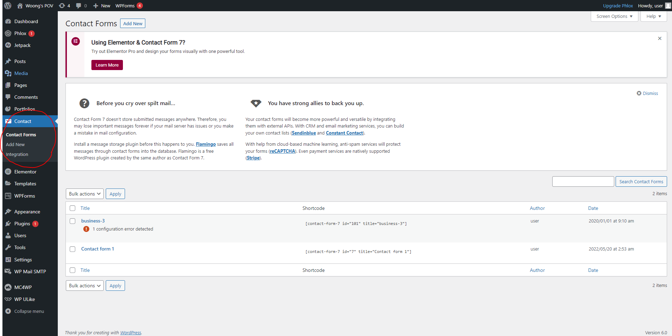Open the WP Mail SMTP icon
Image resolution: width=672 pixels, height=336 pixels.
pos(8,272)
